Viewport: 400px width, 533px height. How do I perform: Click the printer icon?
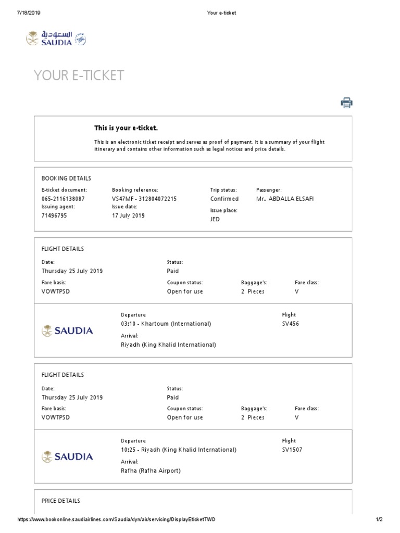coord(347,103)
